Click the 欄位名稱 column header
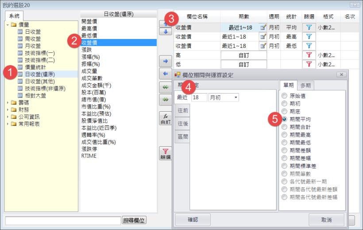This screenshot has height=230, width=363. (x=197, y=16)
